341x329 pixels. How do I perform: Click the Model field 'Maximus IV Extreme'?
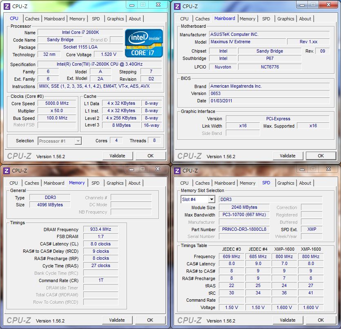click(x=247, y=42)
